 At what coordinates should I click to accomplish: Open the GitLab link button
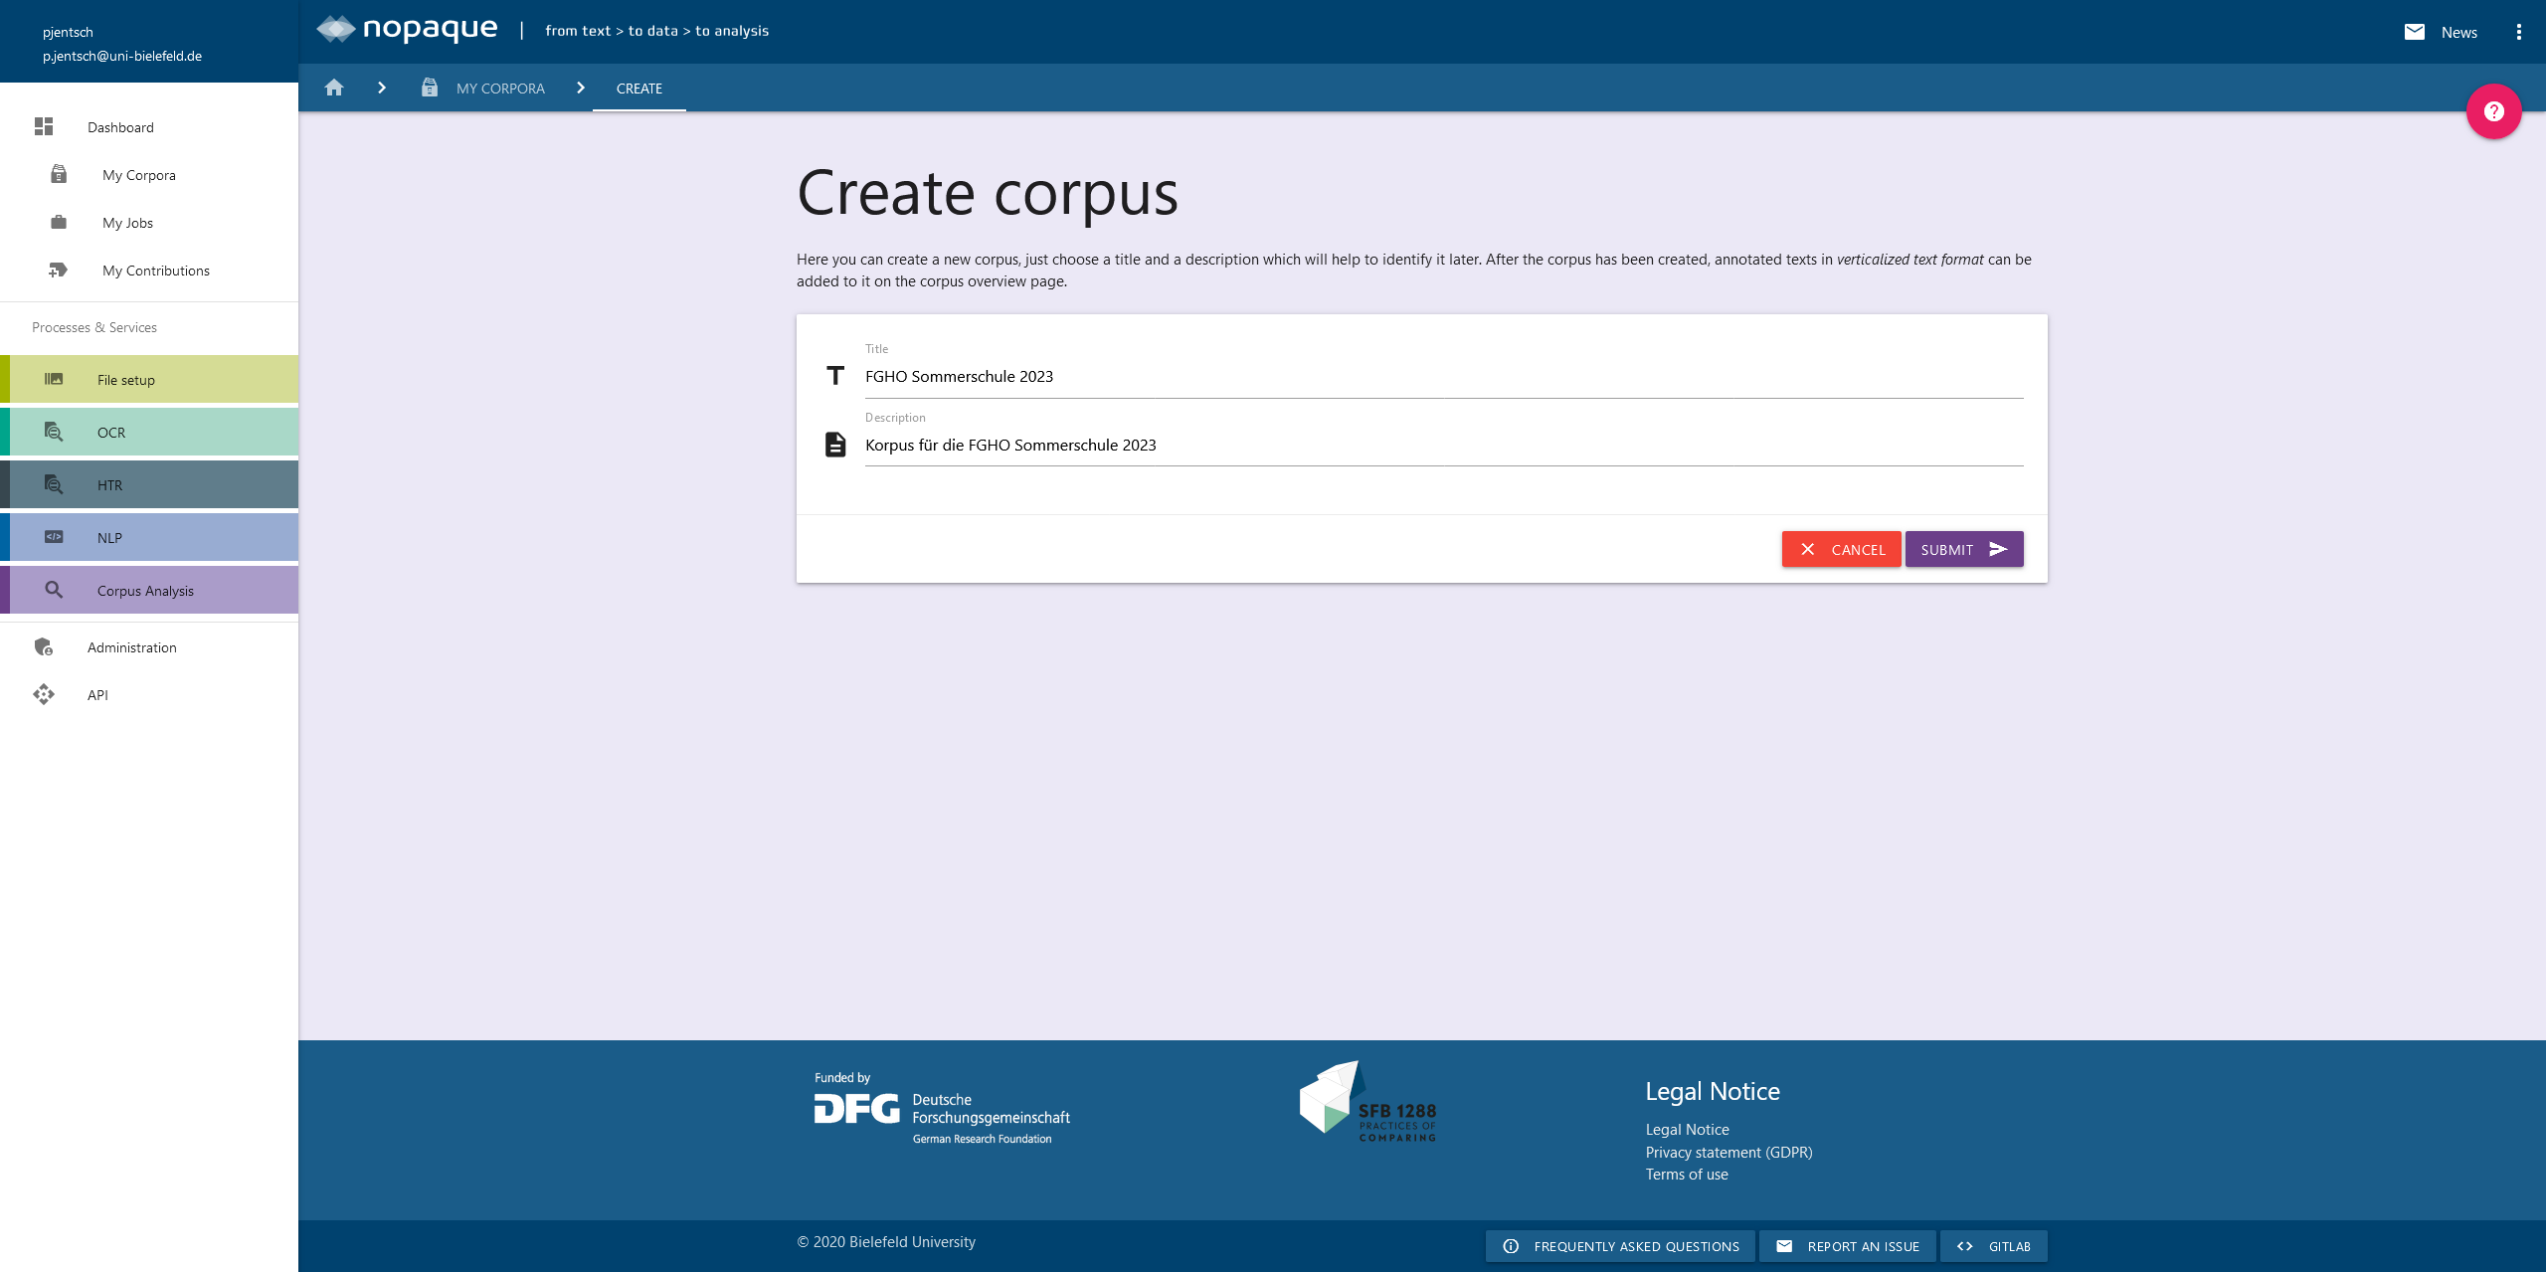pos(1993,1245)
